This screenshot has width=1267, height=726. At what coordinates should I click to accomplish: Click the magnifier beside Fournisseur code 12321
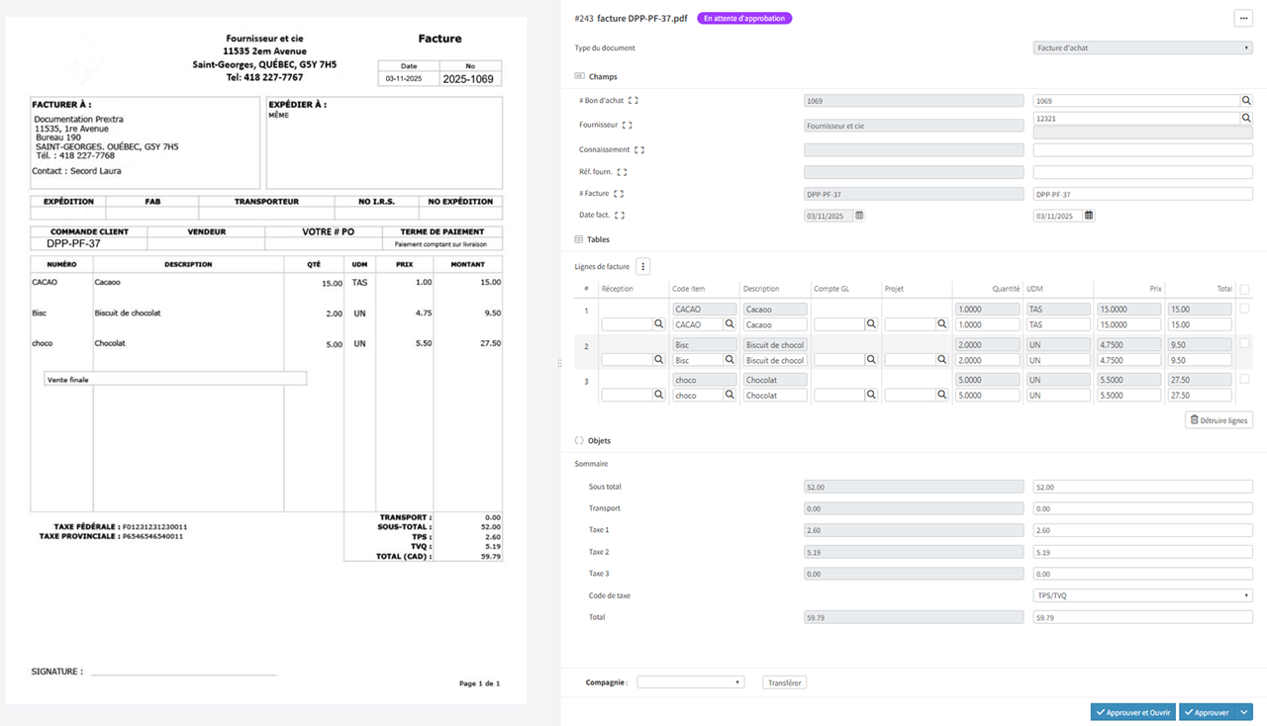1246,119
